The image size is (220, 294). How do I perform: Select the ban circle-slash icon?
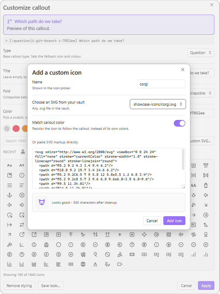click(108, 255)
